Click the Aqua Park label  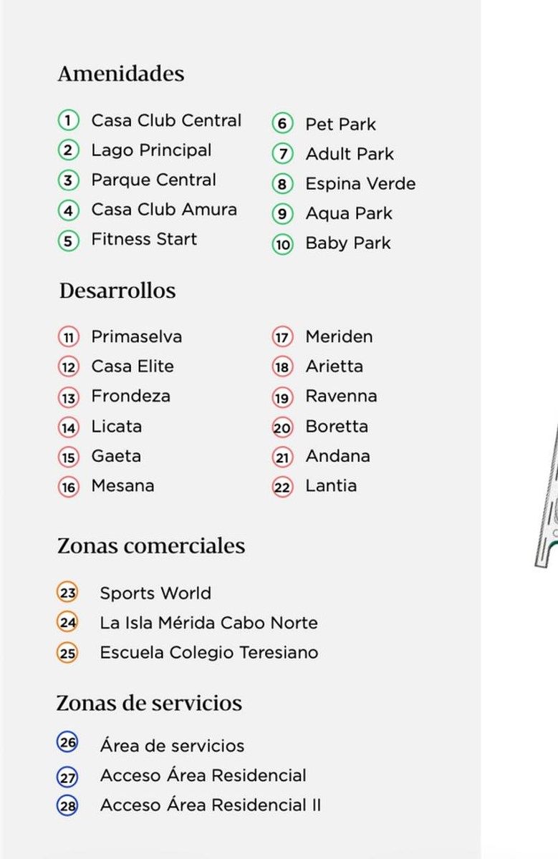pos(349,213)
